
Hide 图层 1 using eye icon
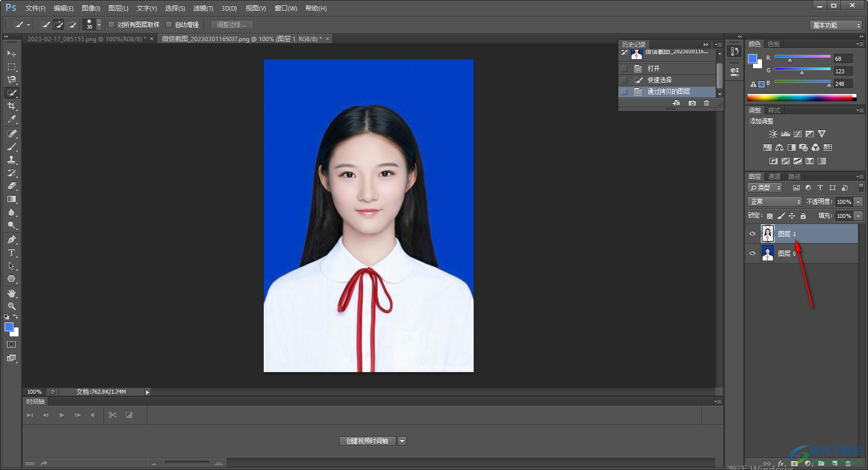752,233
